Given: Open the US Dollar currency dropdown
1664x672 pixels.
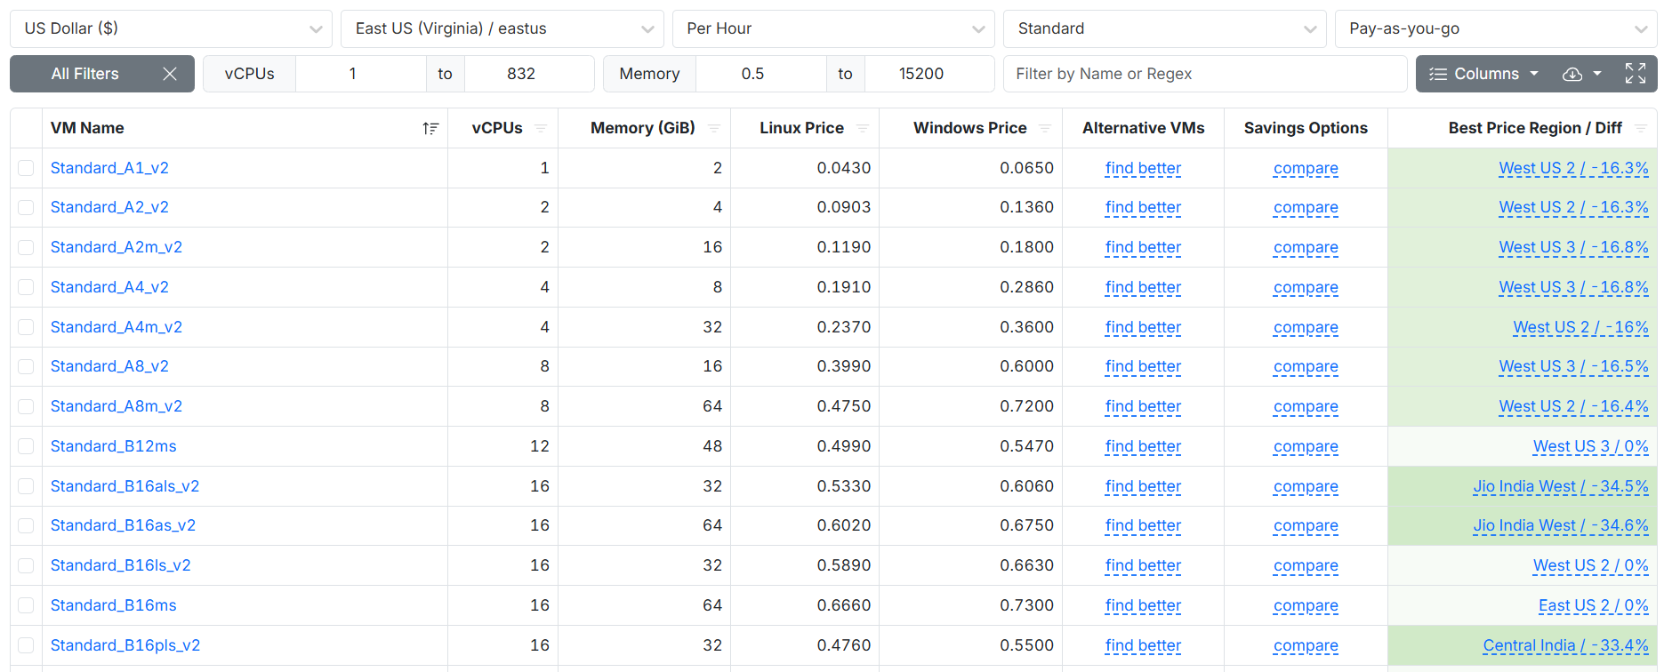Looking at the screenshot, I should point(171,28).
